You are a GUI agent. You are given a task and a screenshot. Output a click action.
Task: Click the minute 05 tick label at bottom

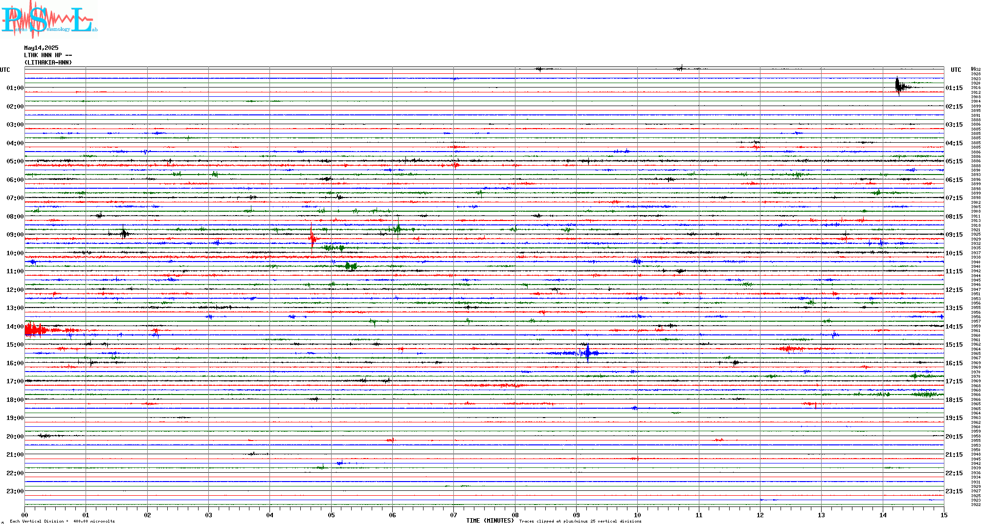(331, 515)
